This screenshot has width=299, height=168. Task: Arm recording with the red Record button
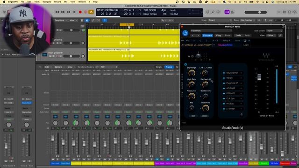[x=80, y=12]
